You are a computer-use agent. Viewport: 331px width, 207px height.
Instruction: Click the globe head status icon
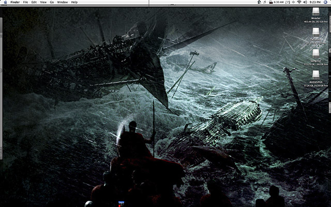coord(259,2)
